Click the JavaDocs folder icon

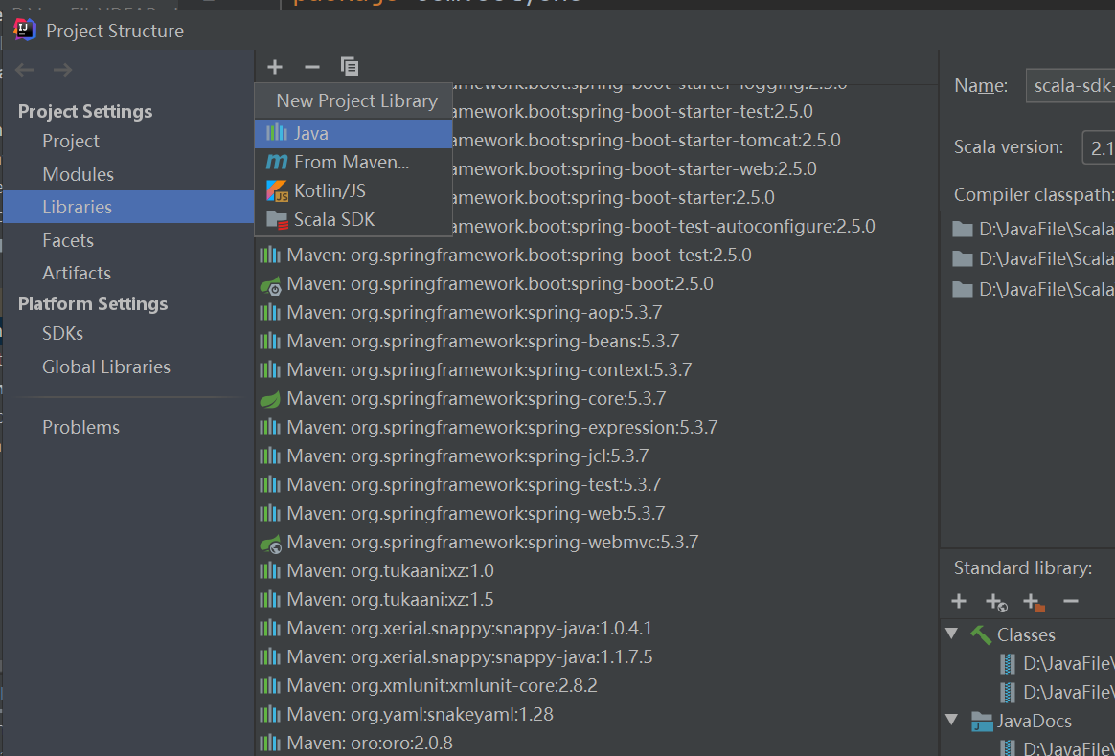click(981, 722)
